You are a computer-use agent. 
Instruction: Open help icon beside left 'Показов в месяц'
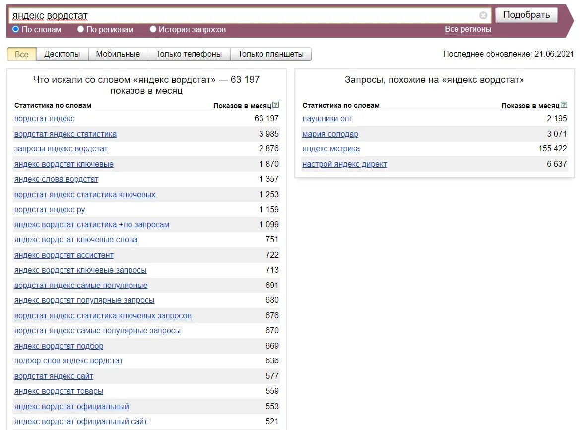[x=276, y=105]
